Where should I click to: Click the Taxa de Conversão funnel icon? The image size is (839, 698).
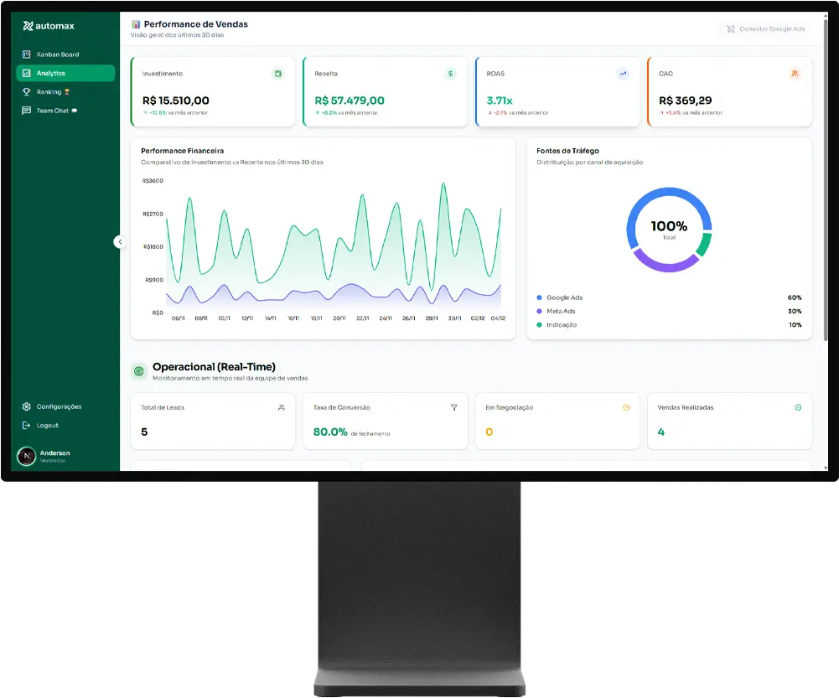click(x=453, y=407)
